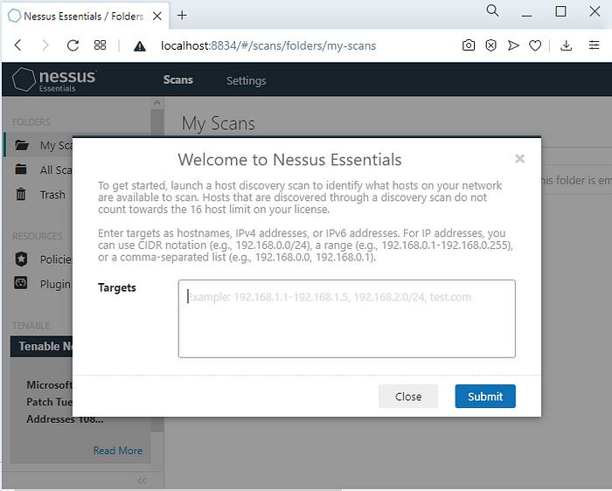Follow the Read More link
612x491 pixels.
point(117,451)
